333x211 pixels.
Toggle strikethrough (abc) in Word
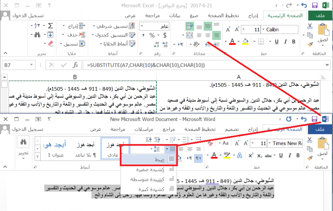coord(268,156)
